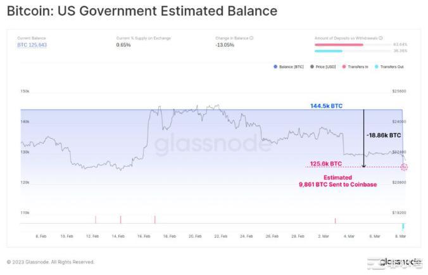Image resolution: width=428 pixels, height=275 pixels.
Task: Click the BTC 125,643 current balance link
Action: (x=32, y=45)
